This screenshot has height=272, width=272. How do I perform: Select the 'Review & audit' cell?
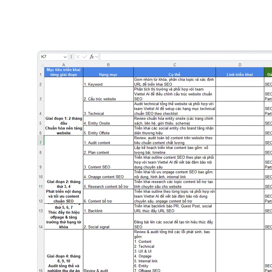(108, 251)
